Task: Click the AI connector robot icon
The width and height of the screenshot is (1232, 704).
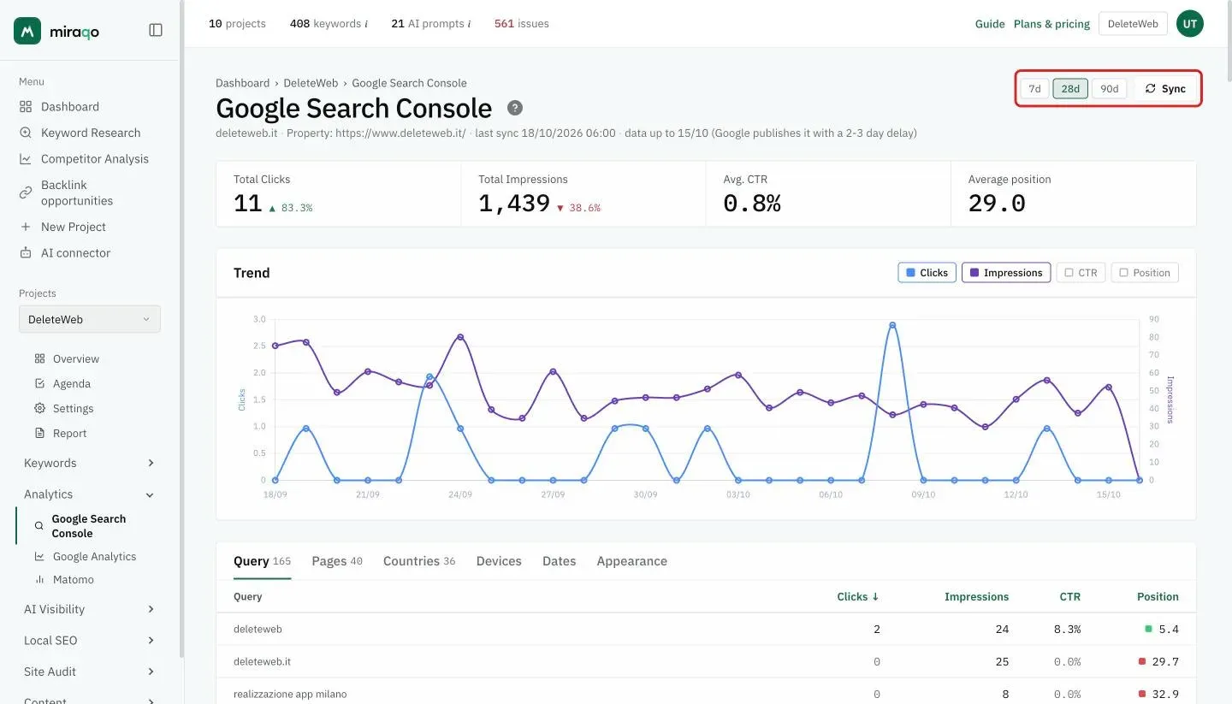Action: (26, 253)
